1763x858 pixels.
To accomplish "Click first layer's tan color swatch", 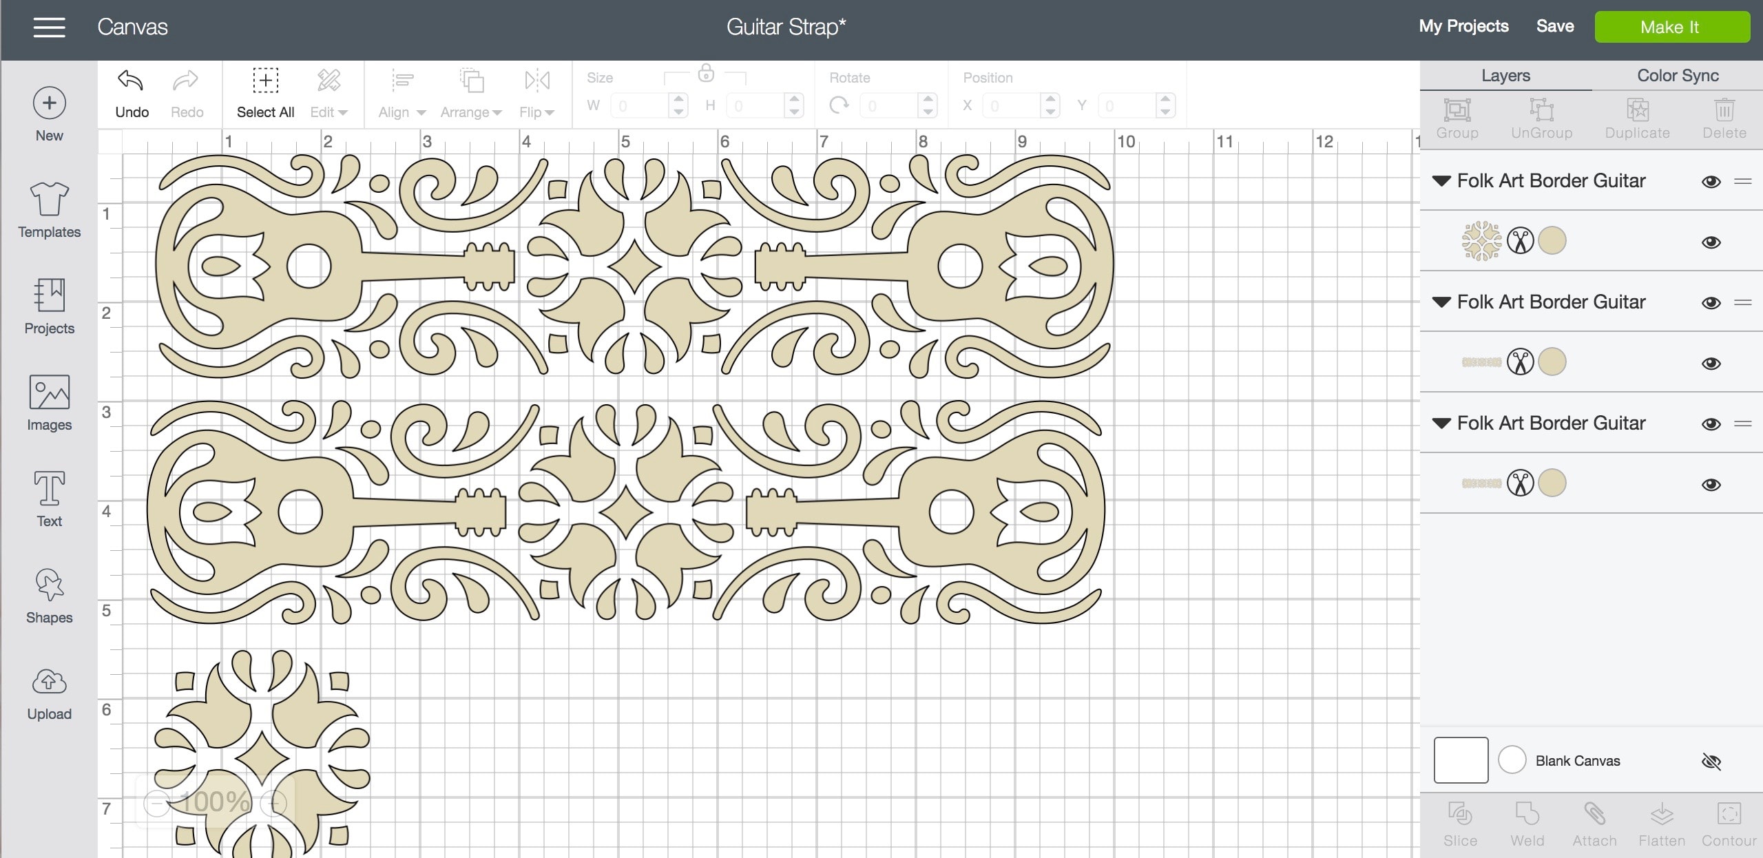I will (1552, 241).
